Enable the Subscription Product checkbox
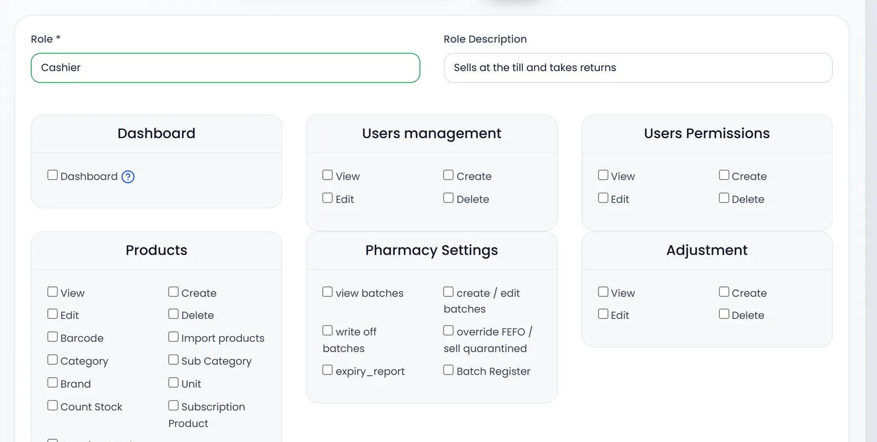 pyautogui.click(x=173, y=406)
